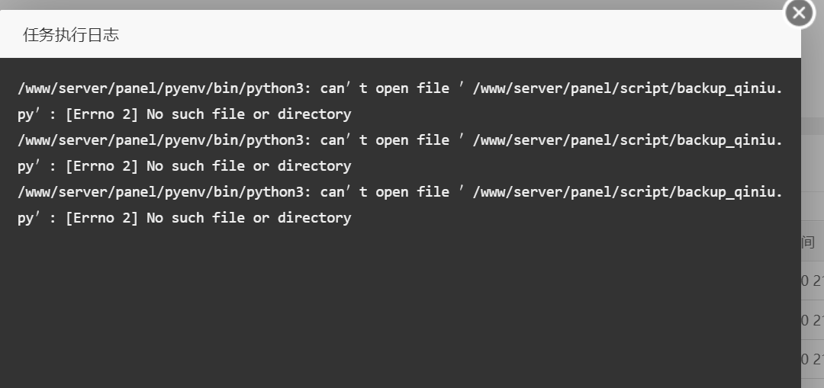Click "No such file" in the second error message

coord(195,166)
